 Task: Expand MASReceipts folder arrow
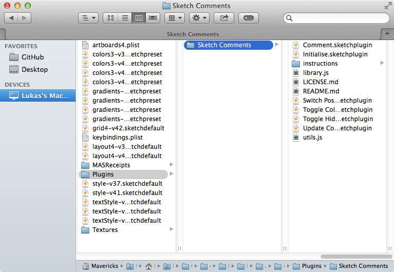click(172, 165)
